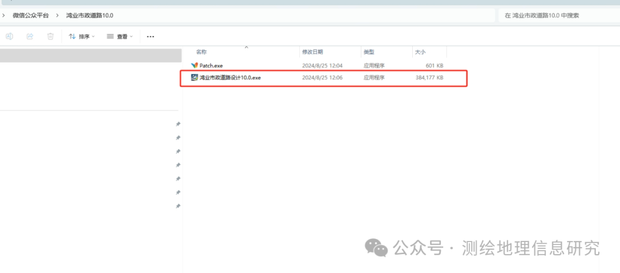Sort by the 名称 column header
This screenshot has width=620, height=273.
pyautogui.click(x=201, y=52)
